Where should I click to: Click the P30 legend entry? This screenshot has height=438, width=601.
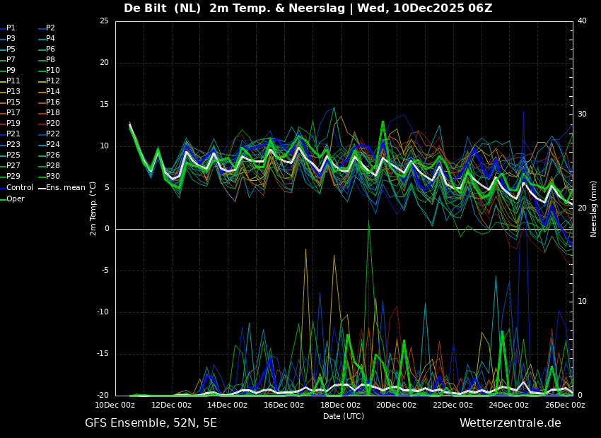49,176
